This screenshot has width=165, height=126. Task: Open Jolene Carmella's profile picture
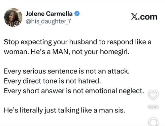point(13,17)
